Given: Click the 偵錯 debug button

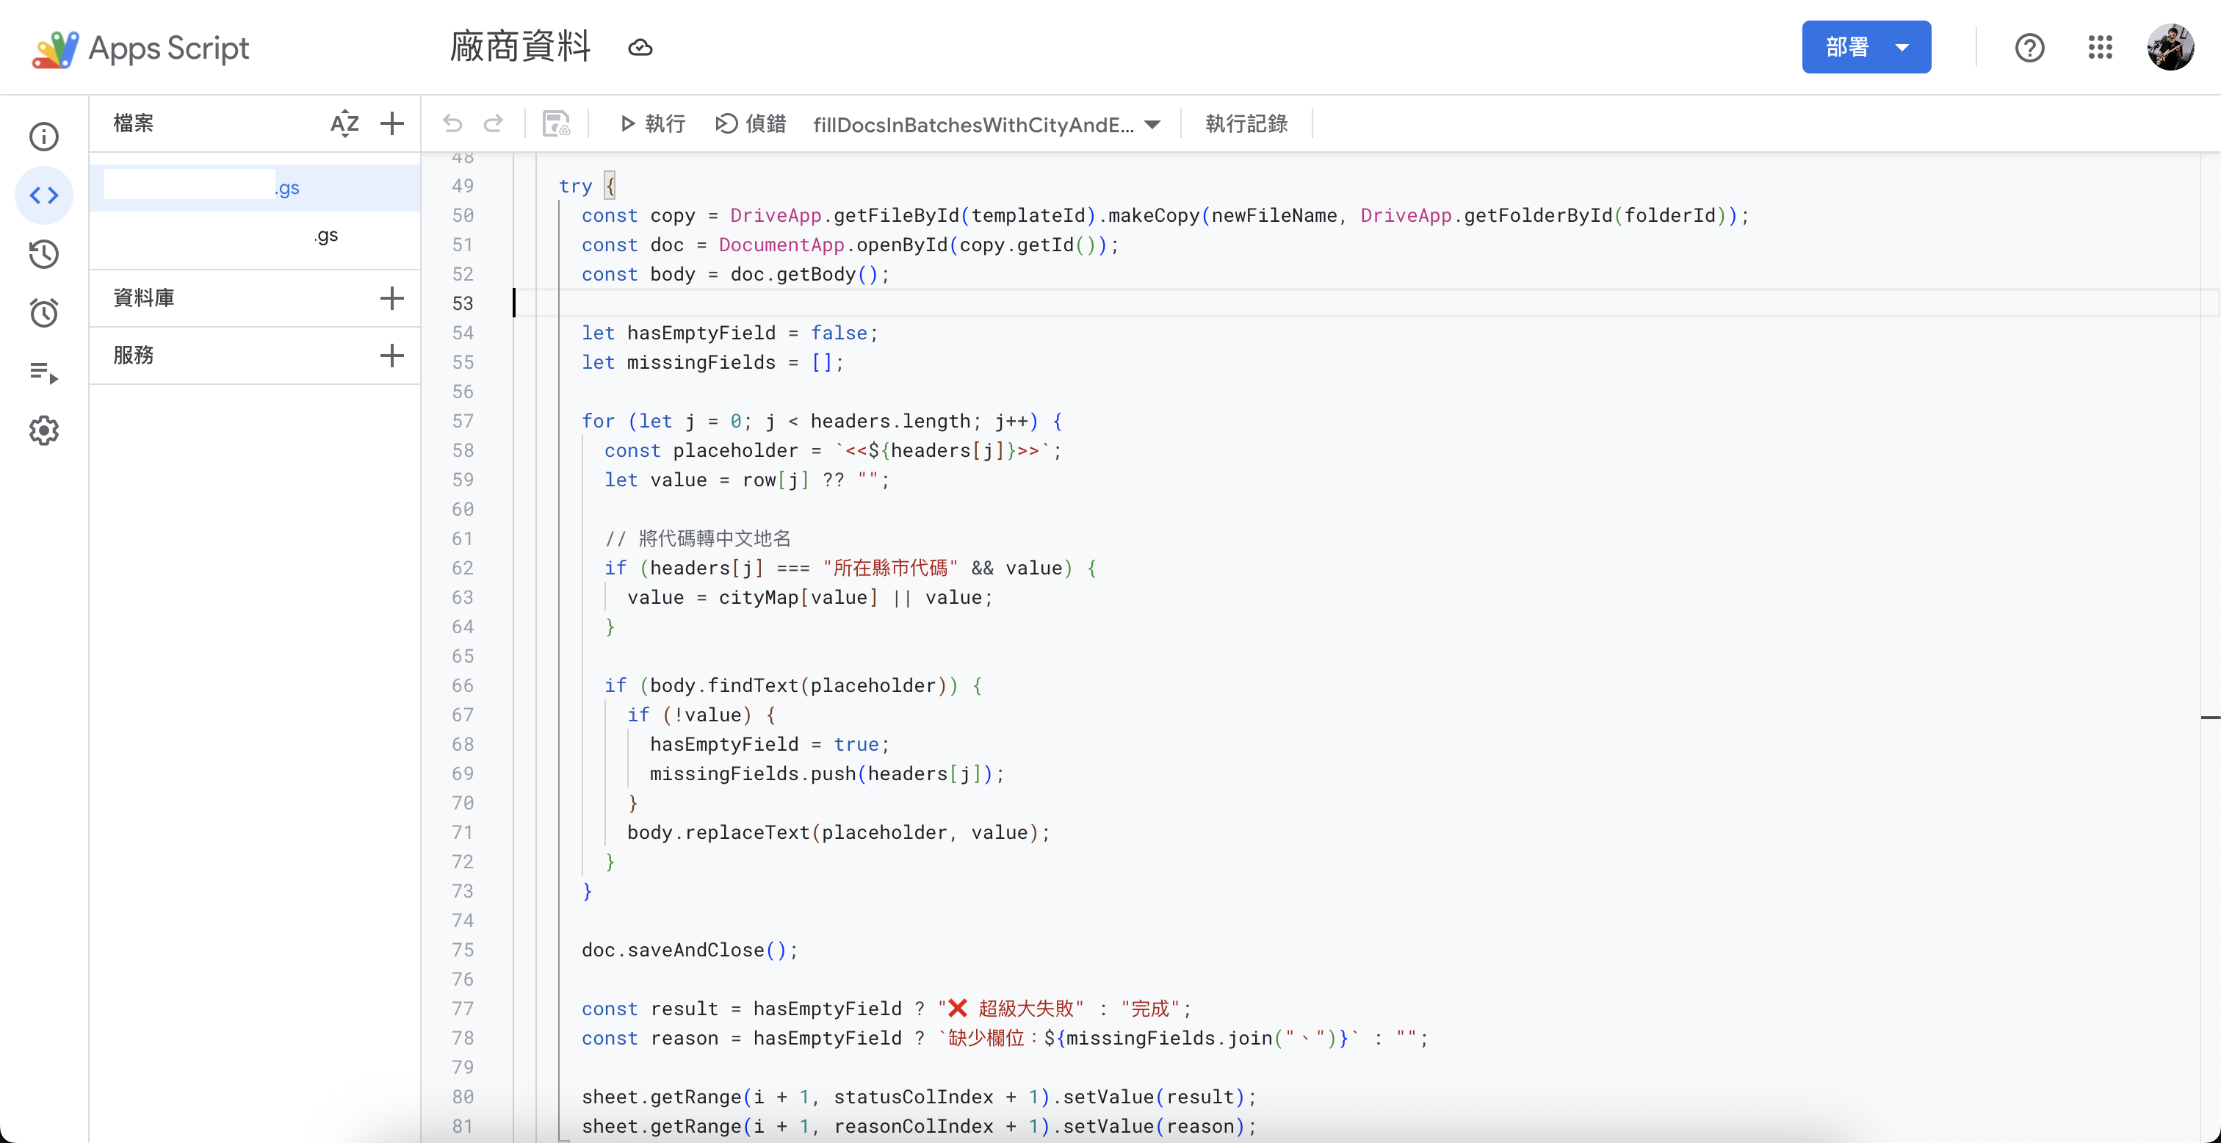Looking at the screenshot, I should click(x=751, y=123).
